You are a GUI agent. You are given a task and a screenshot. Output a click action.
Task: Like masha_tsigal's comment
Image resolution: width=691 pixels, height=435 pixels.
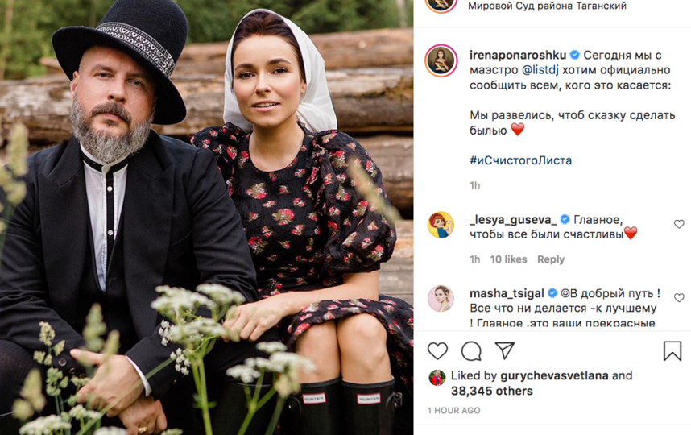coord(679,298)
